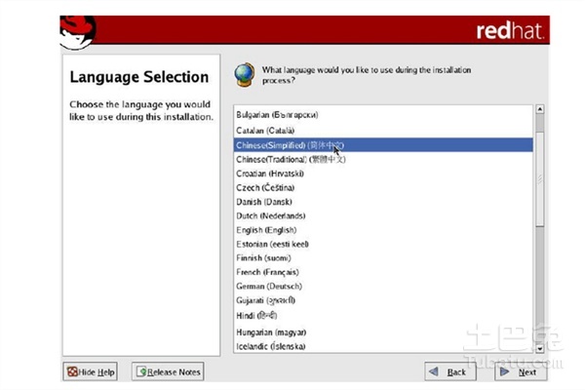The width and height of the screenshot is (585, 390).
Task: Click the language list scrollbar thumb
Action: coord(539,178)
